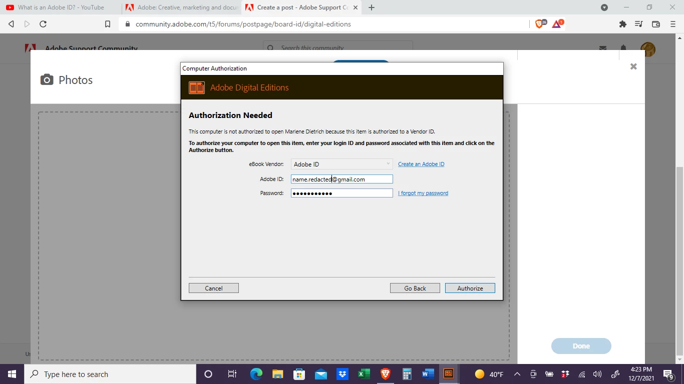Open Word from the taskbar
Image resolution: width=684 pixels, height=384 pixels.
(x=428, y=374)
